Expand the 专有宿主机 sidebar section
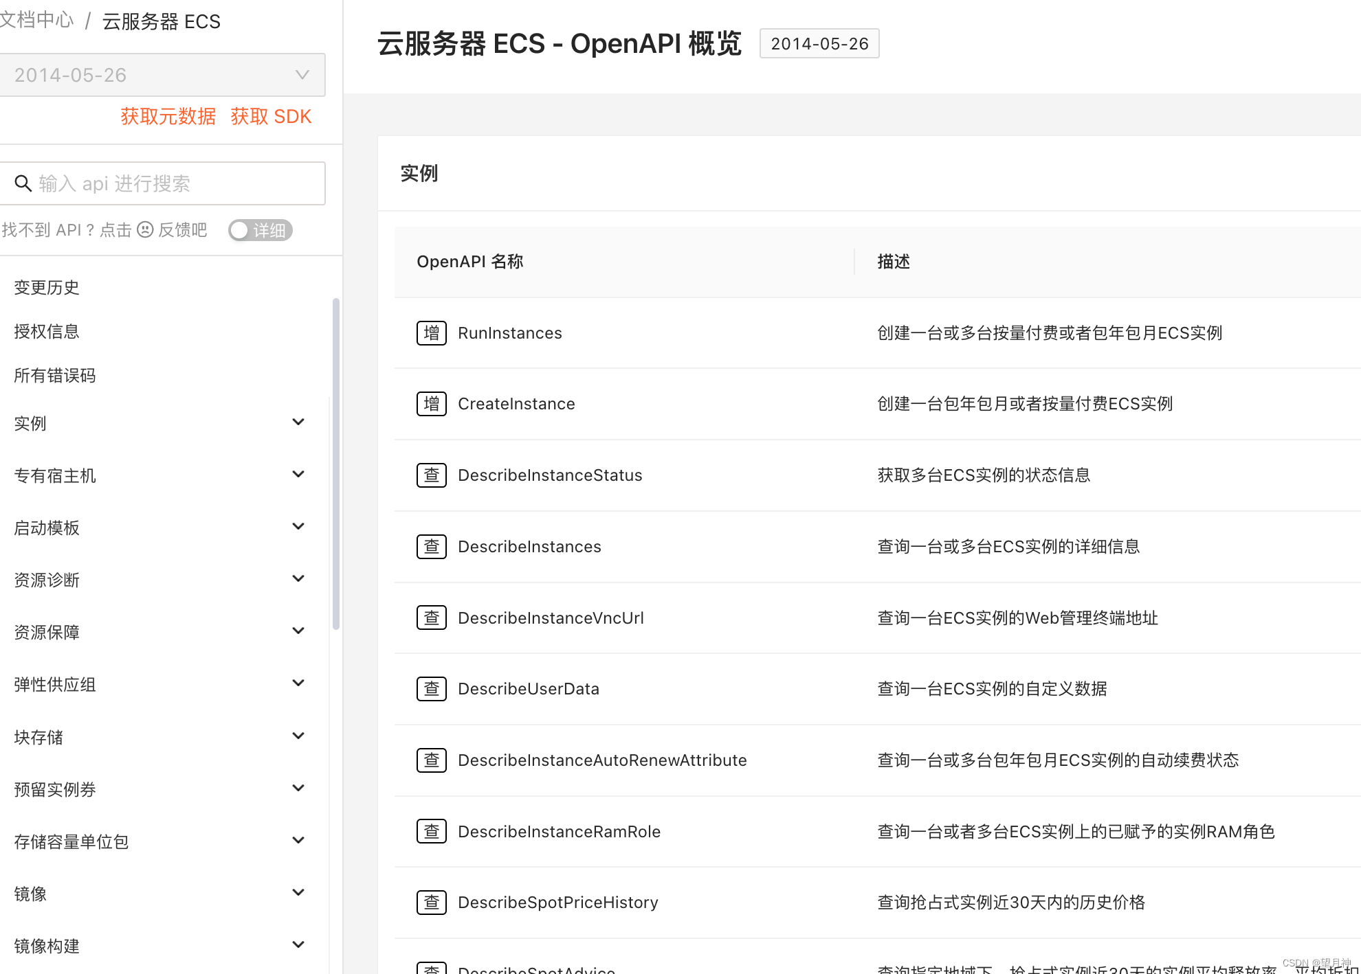1361x974 pixels. pyautogui.click(x=298, y=475)
